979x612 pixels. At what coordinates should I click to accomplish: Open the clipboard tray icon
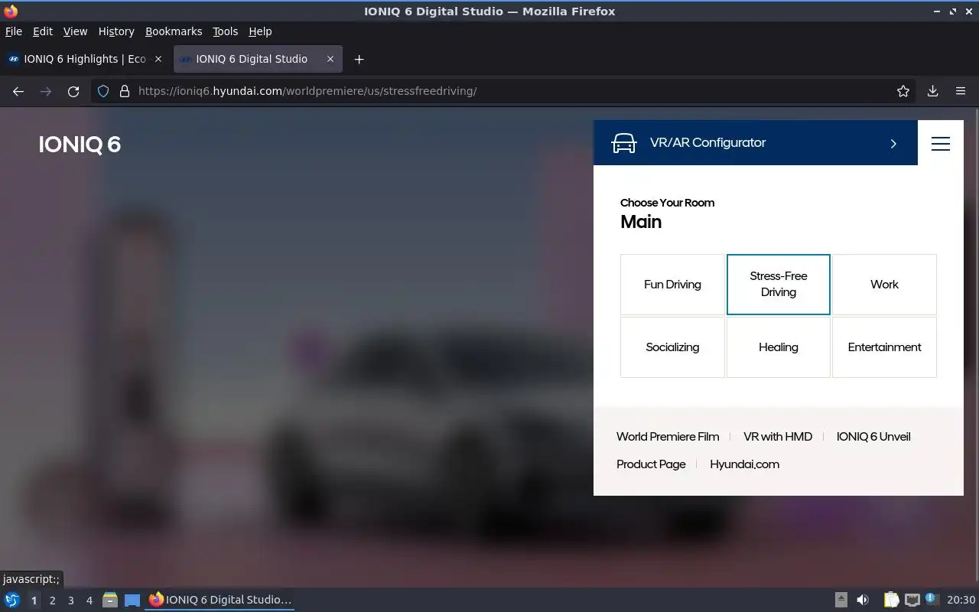[x=892, y=600]
